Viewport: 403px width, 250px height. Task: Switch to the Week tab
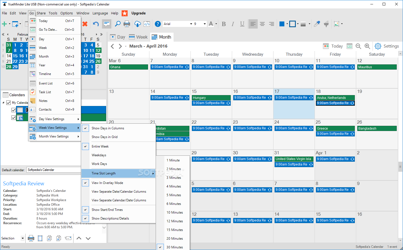coord(138,37)
